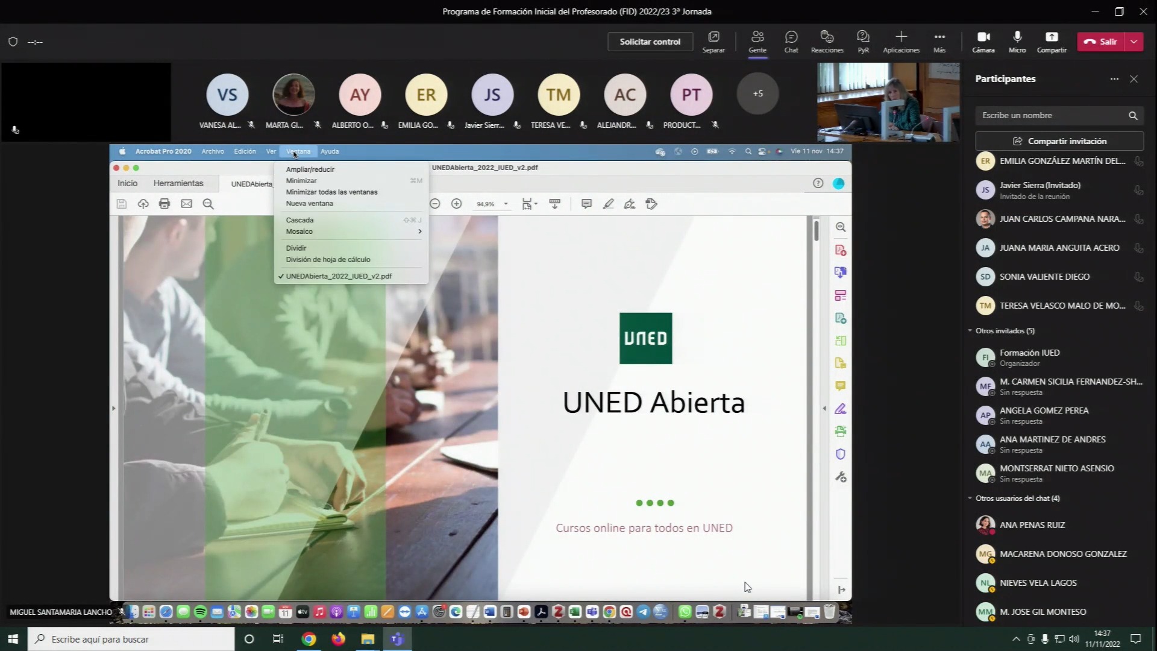Click the Salir leave button
Image resolution: width=1157 pixels, height=651 pixels.
click(x=1101, y=42)
